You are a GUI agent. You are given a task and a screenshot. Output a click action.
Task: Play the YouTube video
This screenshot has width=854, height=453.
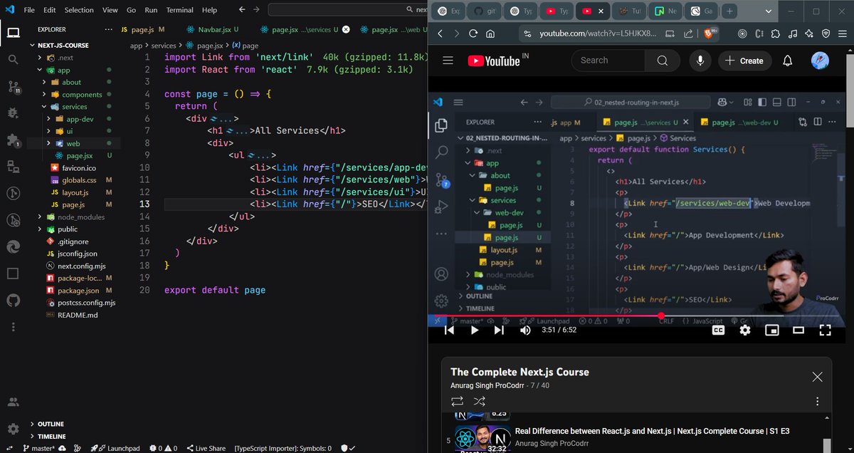[x=474, y=330]
